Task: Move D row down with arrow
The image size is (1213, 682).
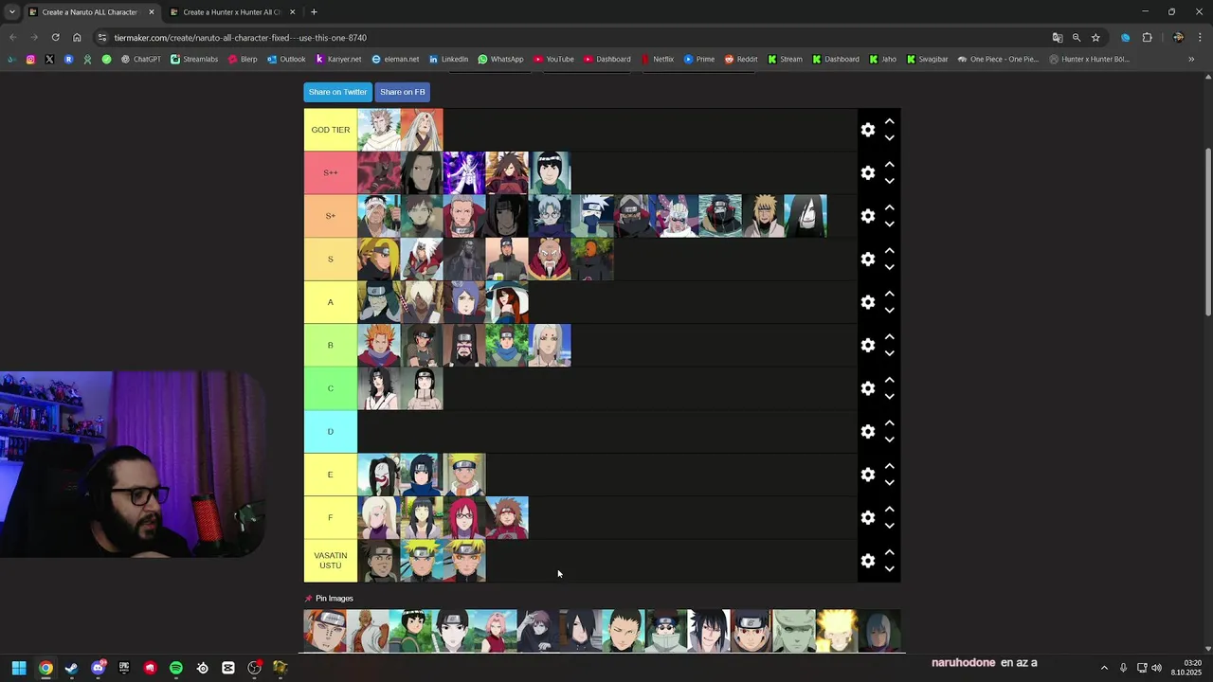Action: tap(889, 440)
